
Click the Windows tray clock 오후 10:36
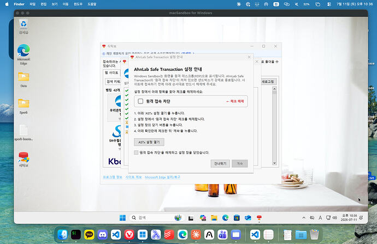(x=349, y=218)
